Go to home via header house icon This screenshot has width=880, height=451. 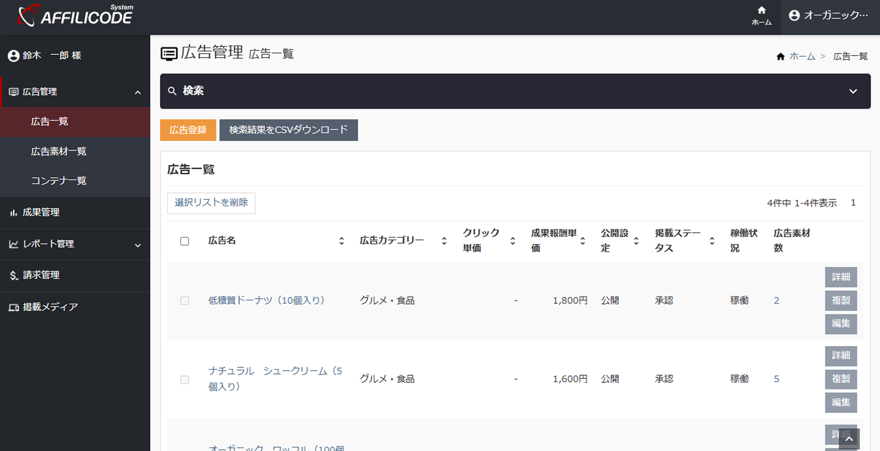click(761, 10)
